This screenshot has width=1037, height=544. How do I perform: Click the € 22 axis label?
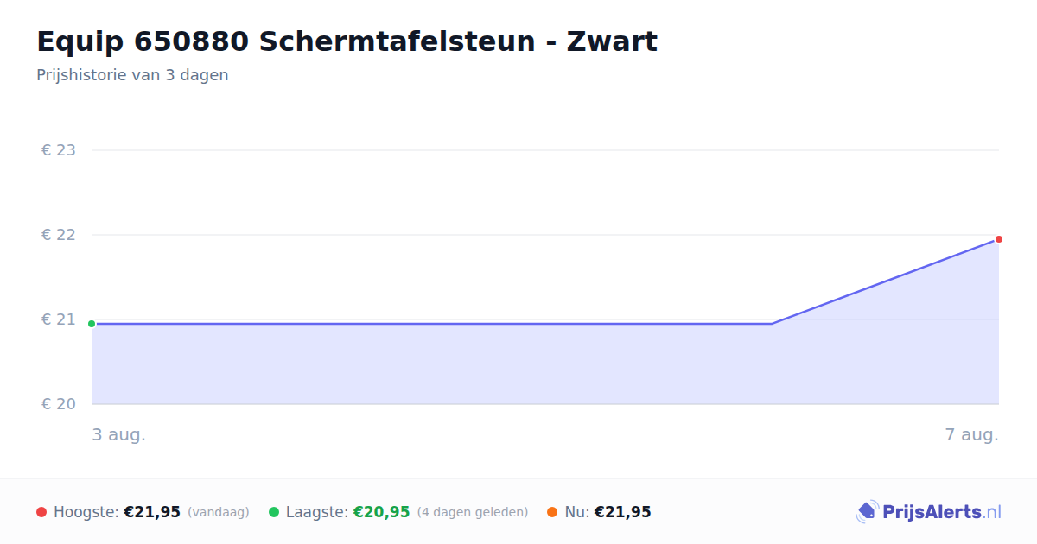(x=59, y=235)
